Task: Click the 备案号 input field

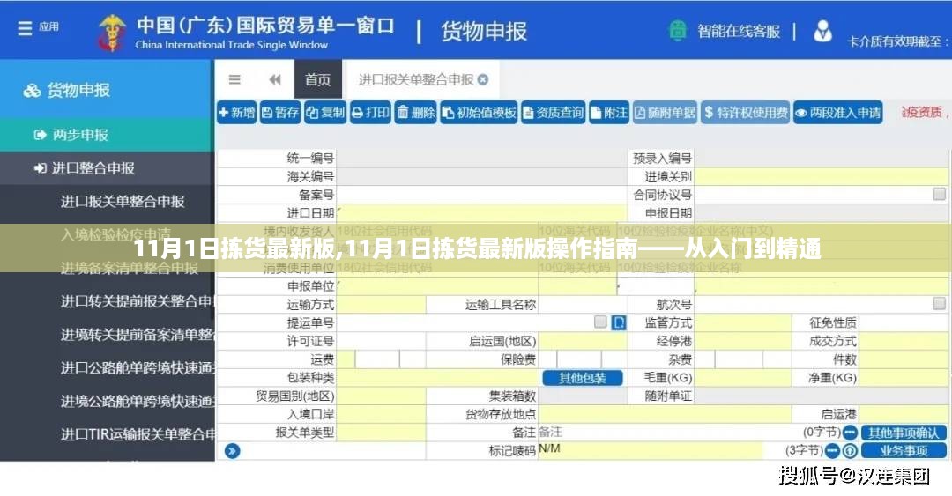Action: [482, 195]
